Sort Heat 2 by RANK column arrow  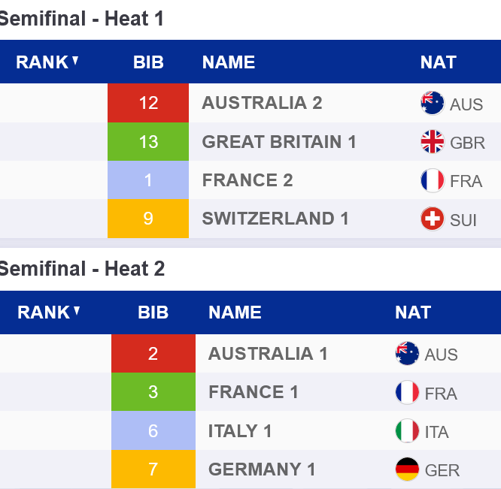77,311
